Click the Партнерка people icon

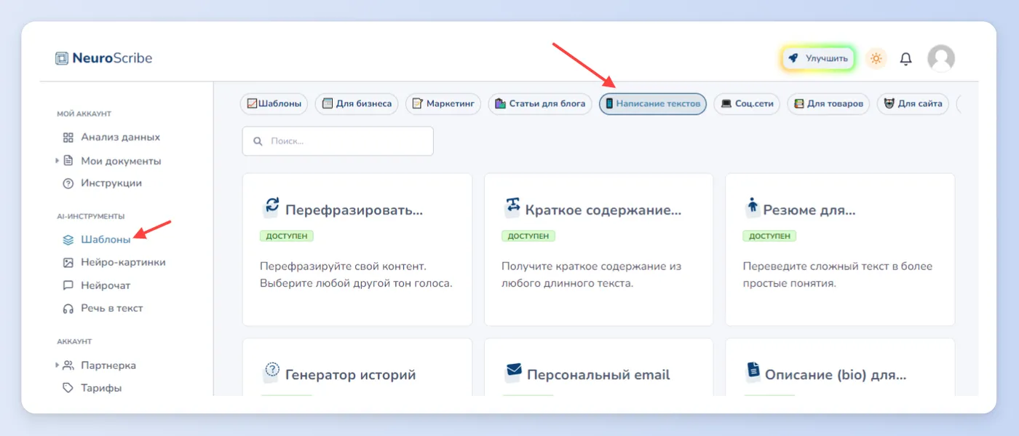(x=68, y=365)
